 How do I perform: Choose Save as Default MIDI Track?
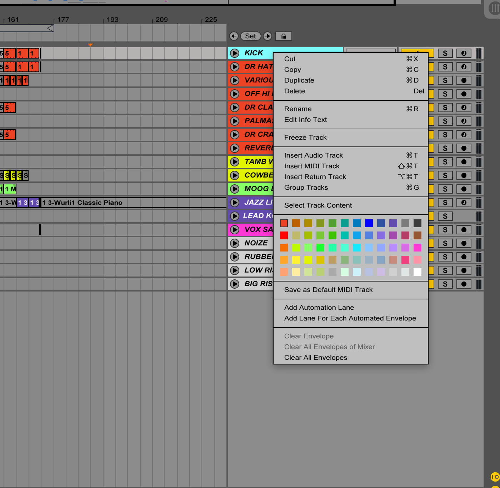(328, 290)
